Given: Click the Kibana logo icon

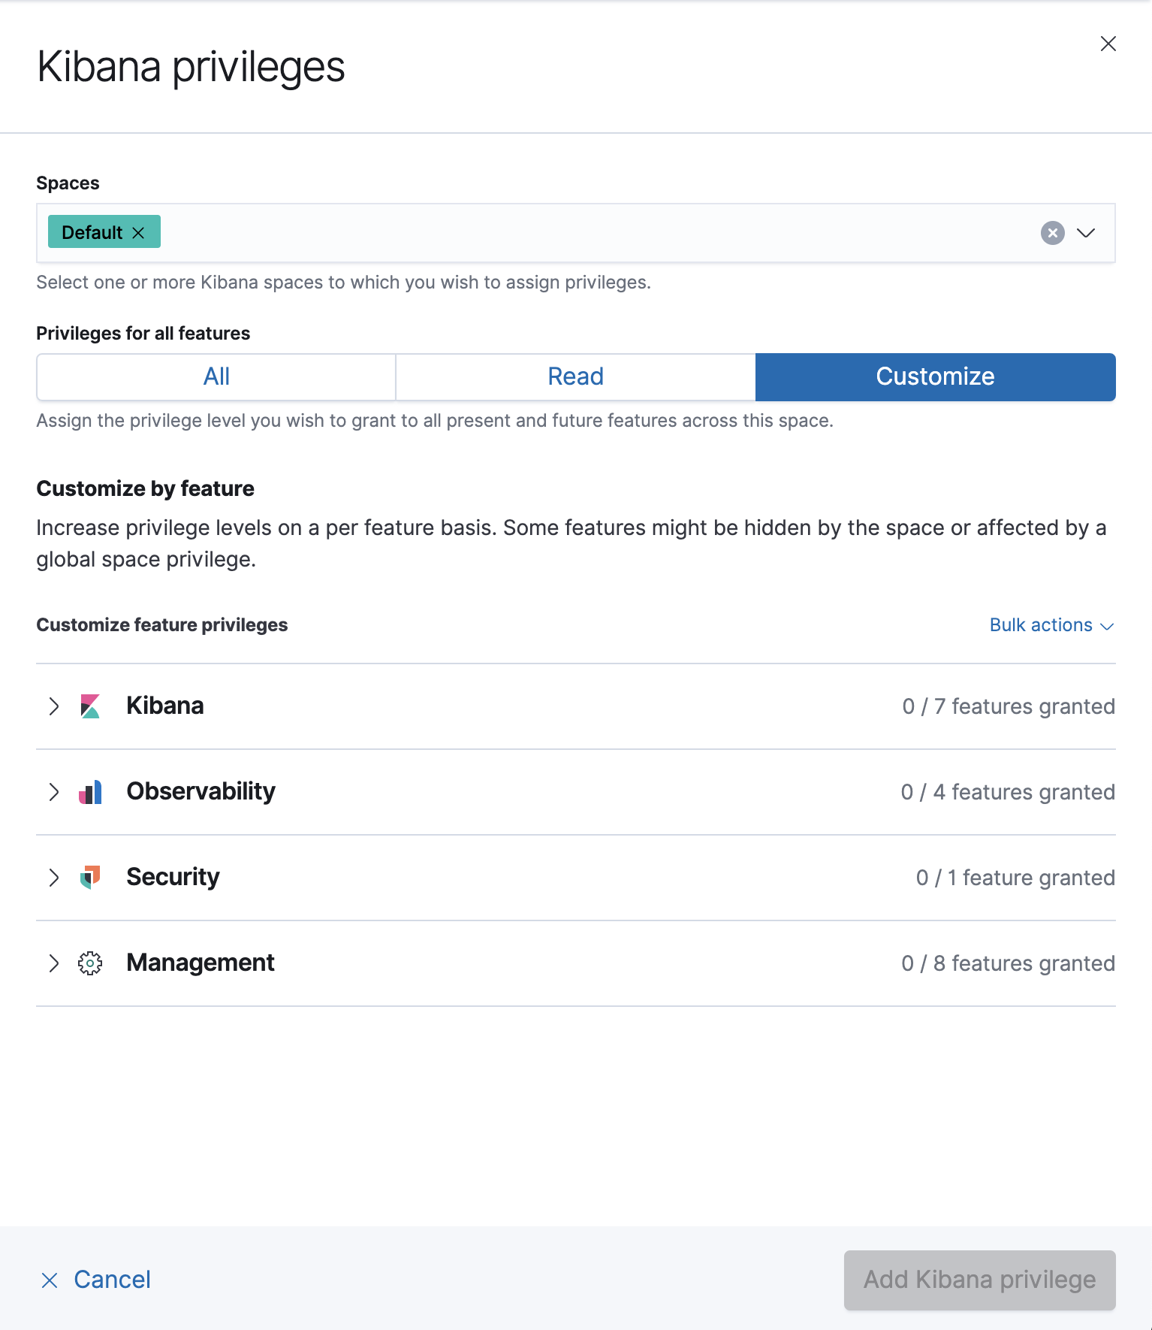Looking at the screenshot, I should 90,706.
